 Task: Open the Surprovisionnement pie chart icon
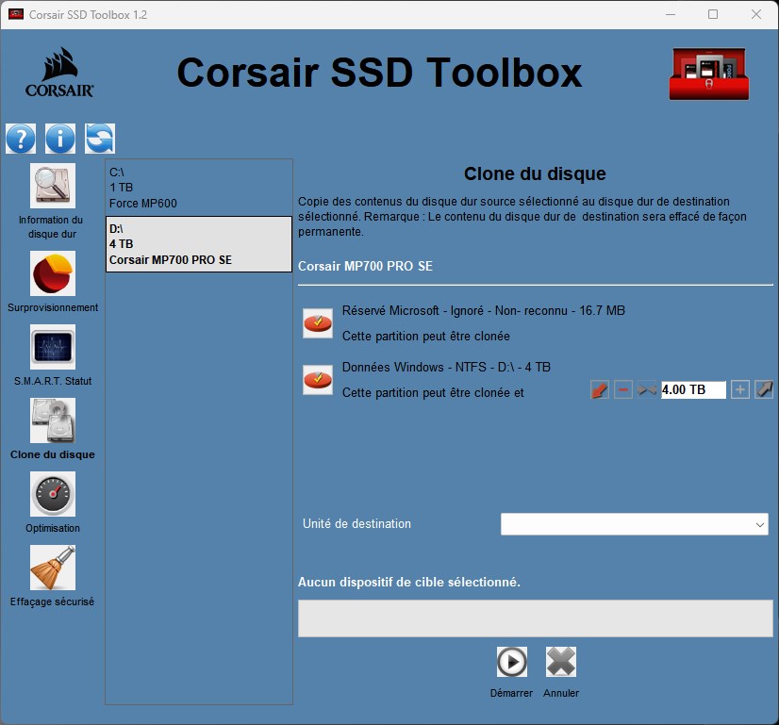click(53, 273)
